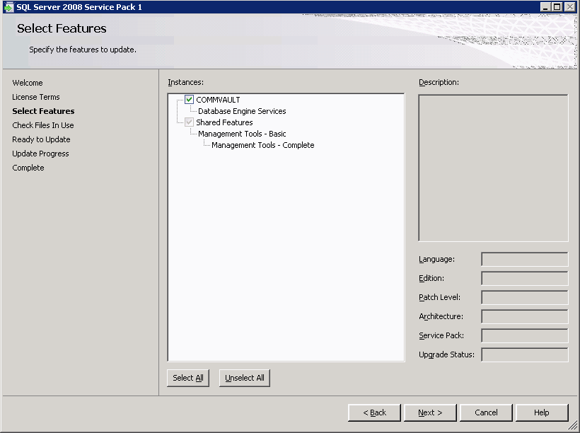Go to the Welcome step
Viewport: 580px width, 433px height.
[x=28, y=83]
